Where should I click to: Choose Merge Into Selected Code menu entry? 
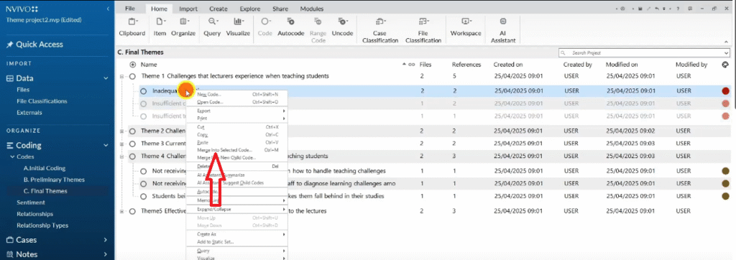225,149
